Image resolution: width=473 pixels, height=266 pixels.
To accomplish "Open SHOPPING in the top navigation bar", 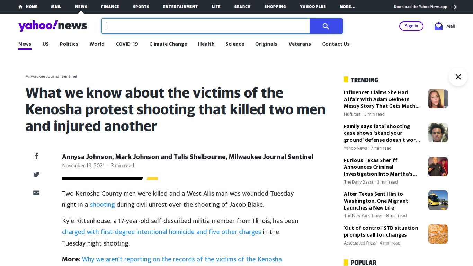I will point(275,7).
